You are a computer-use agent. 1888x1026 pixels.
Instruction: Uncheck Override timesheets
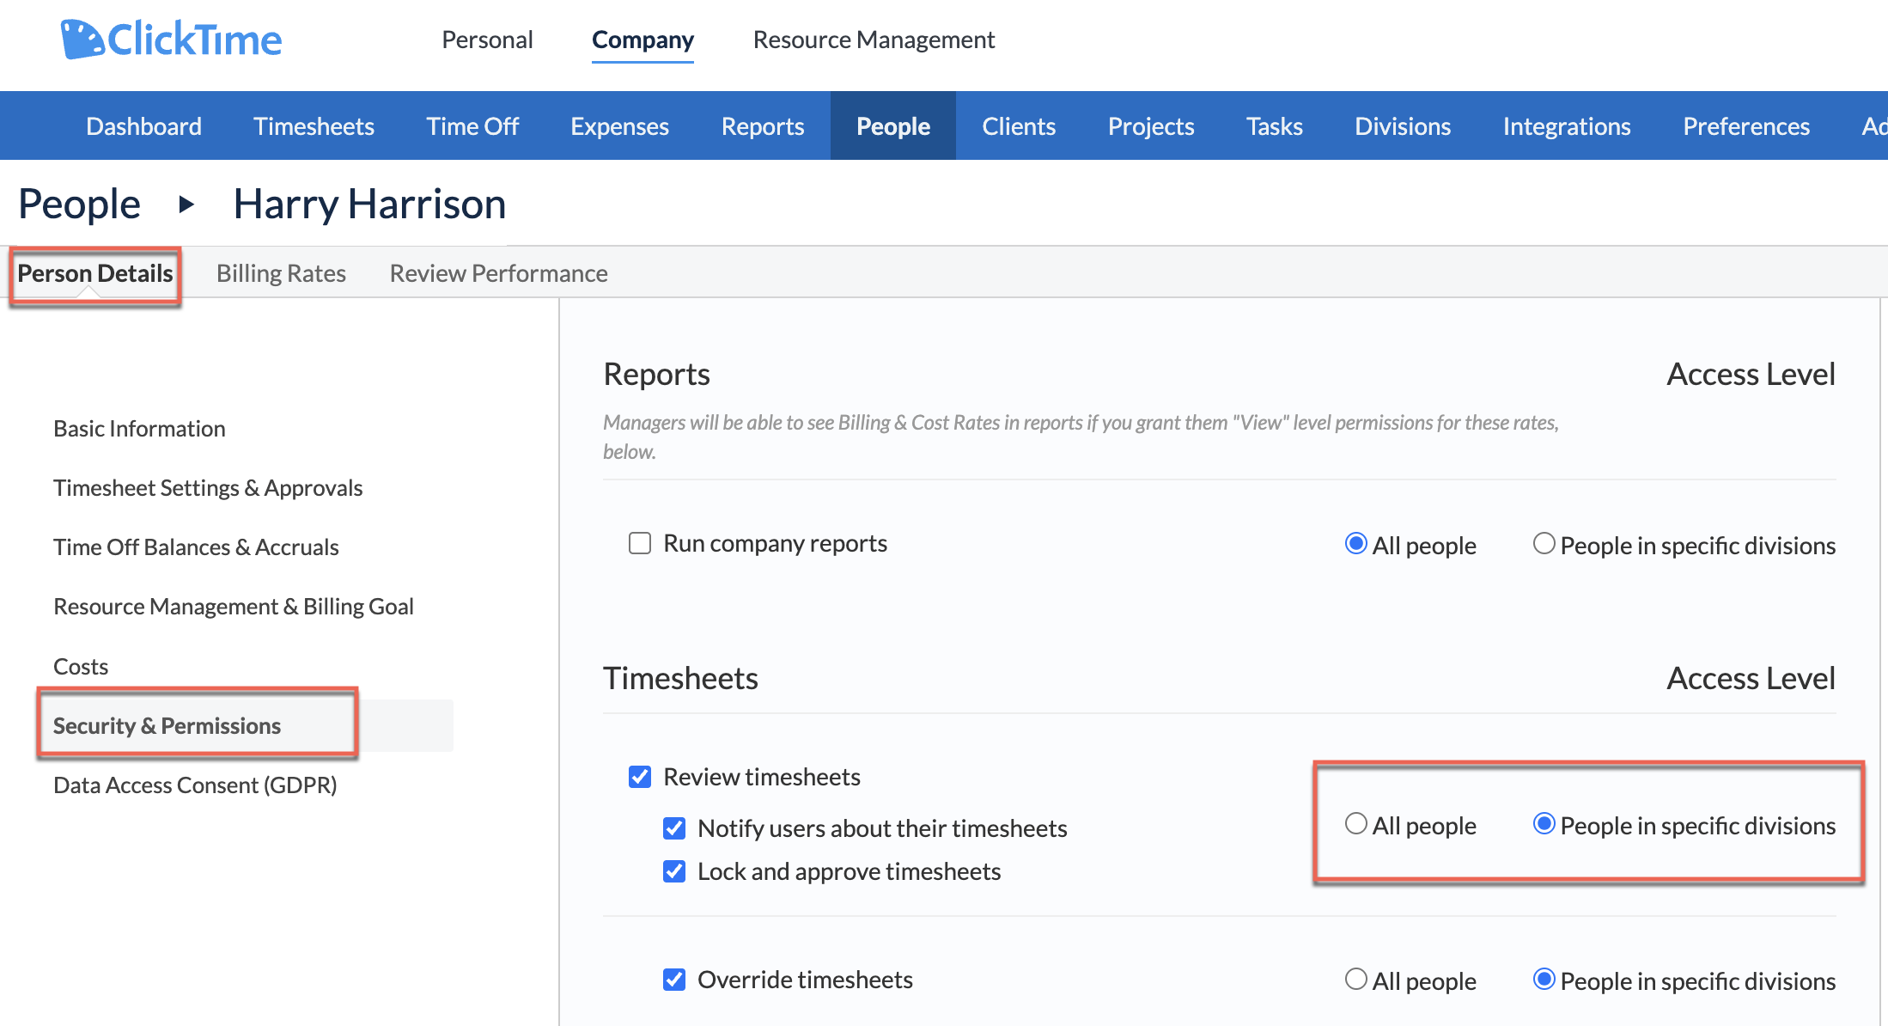[x=674, y=980]
